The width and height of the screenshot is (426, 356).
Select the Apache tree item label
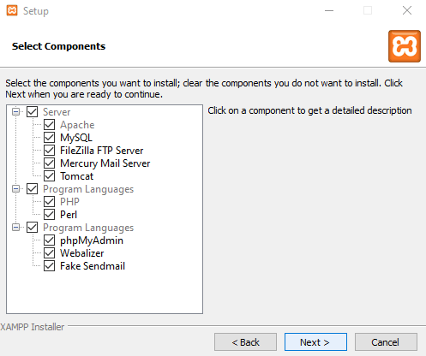(77, 125)
